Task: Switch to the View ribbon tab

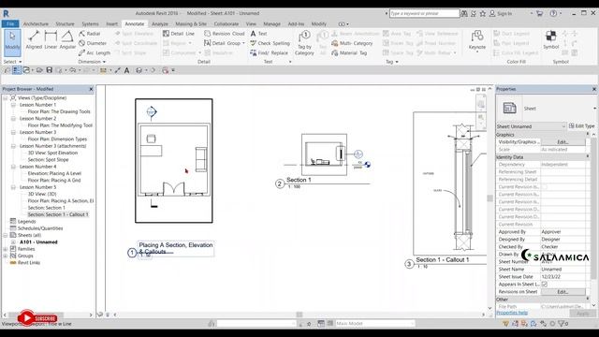Action: point(251,23)
